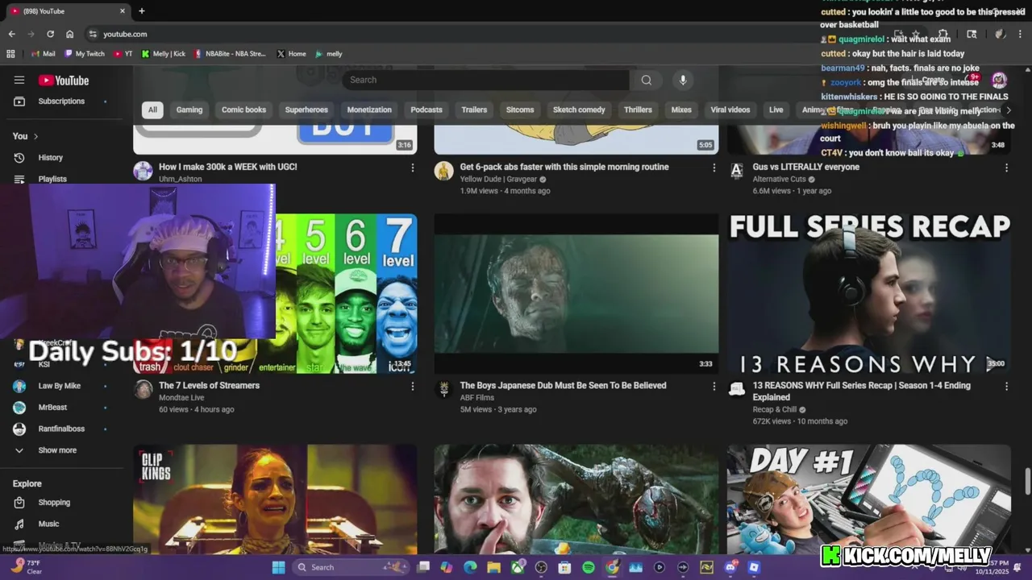Open MrBeast in the subscriptions list
This screenshot has width=1032, height=580.
pyautogui.click(x=52, y=408)
